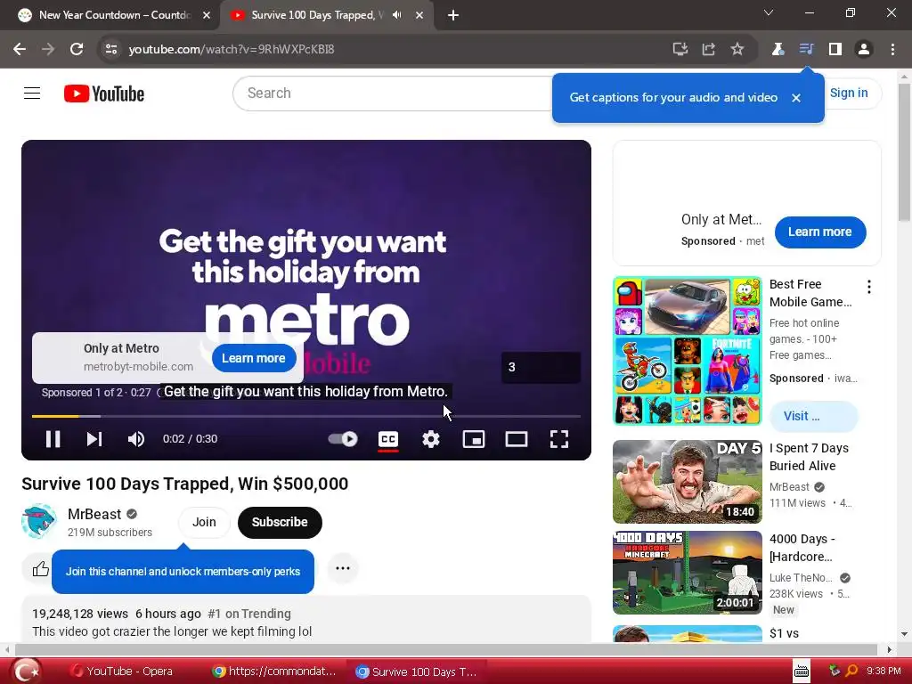Subscribe to MrBeast channel

click(x=280, y=522)
